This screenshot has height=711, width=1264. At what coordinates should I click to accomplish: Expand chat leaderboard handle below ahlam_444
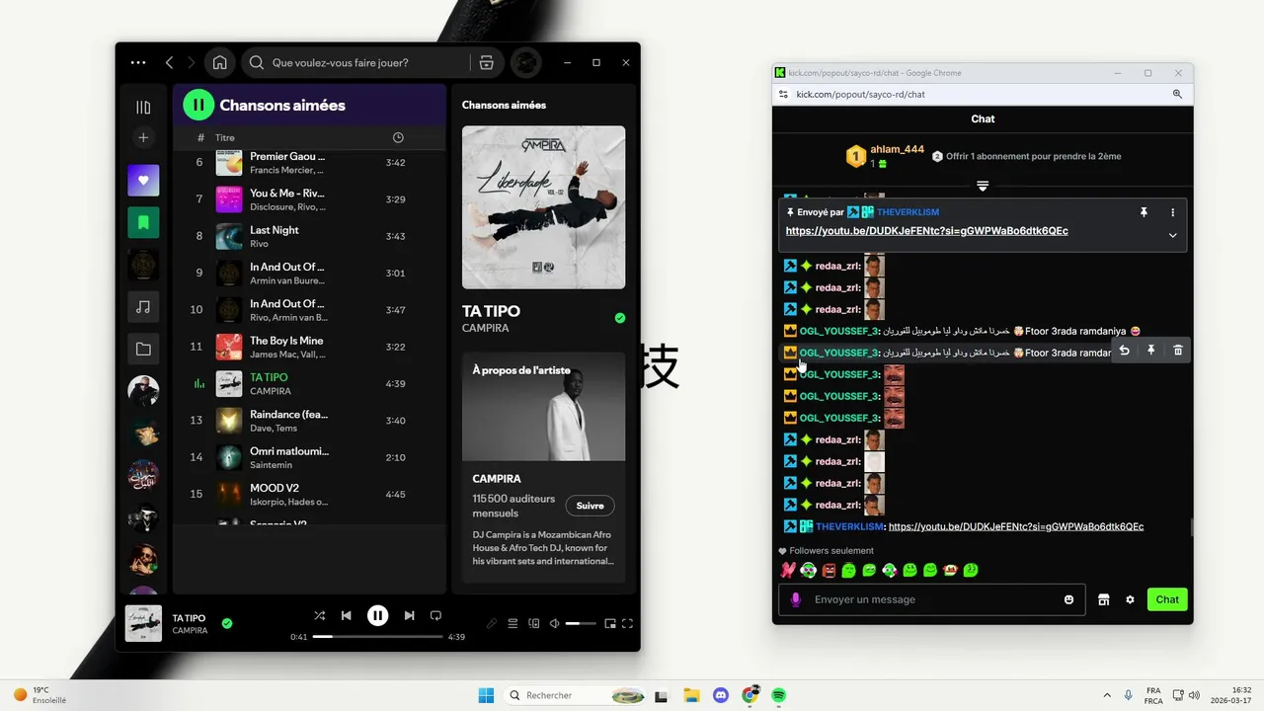click(983, 186)
